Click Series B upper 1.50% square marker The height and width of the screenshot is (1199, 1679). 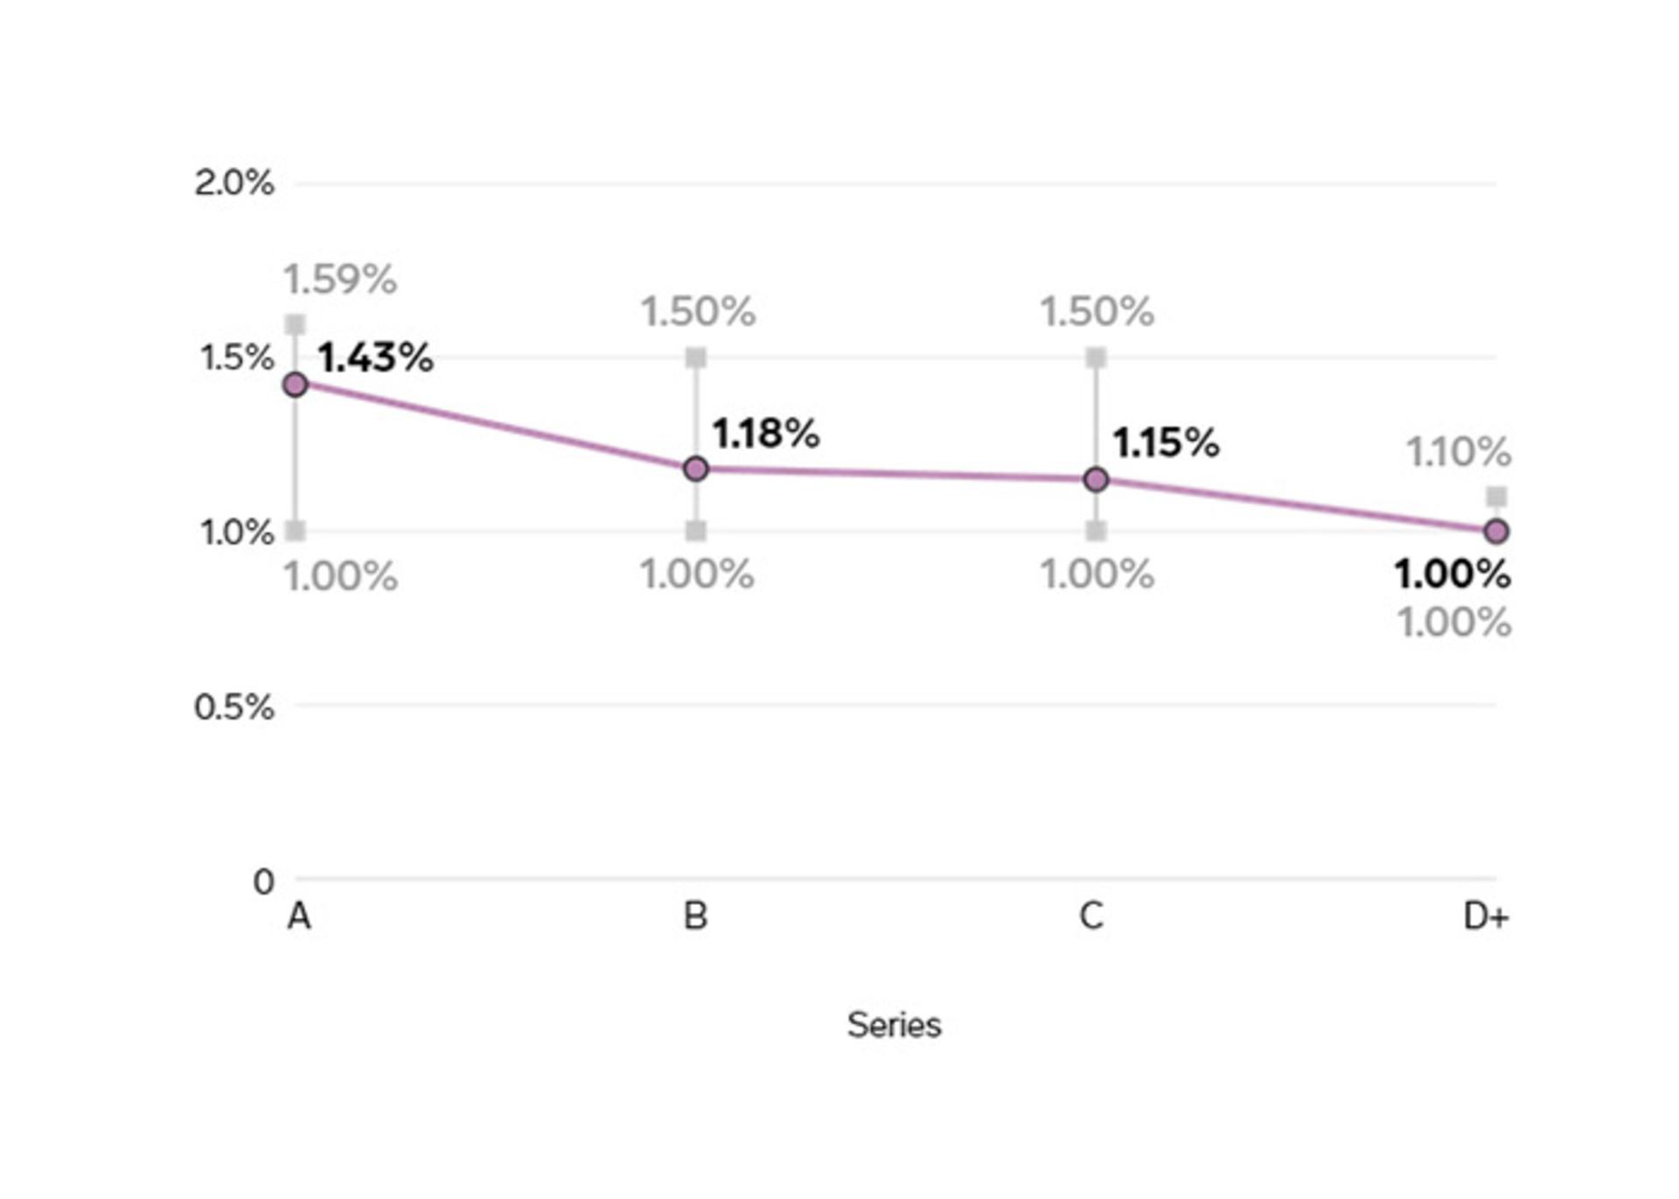(x=696, y=357)
